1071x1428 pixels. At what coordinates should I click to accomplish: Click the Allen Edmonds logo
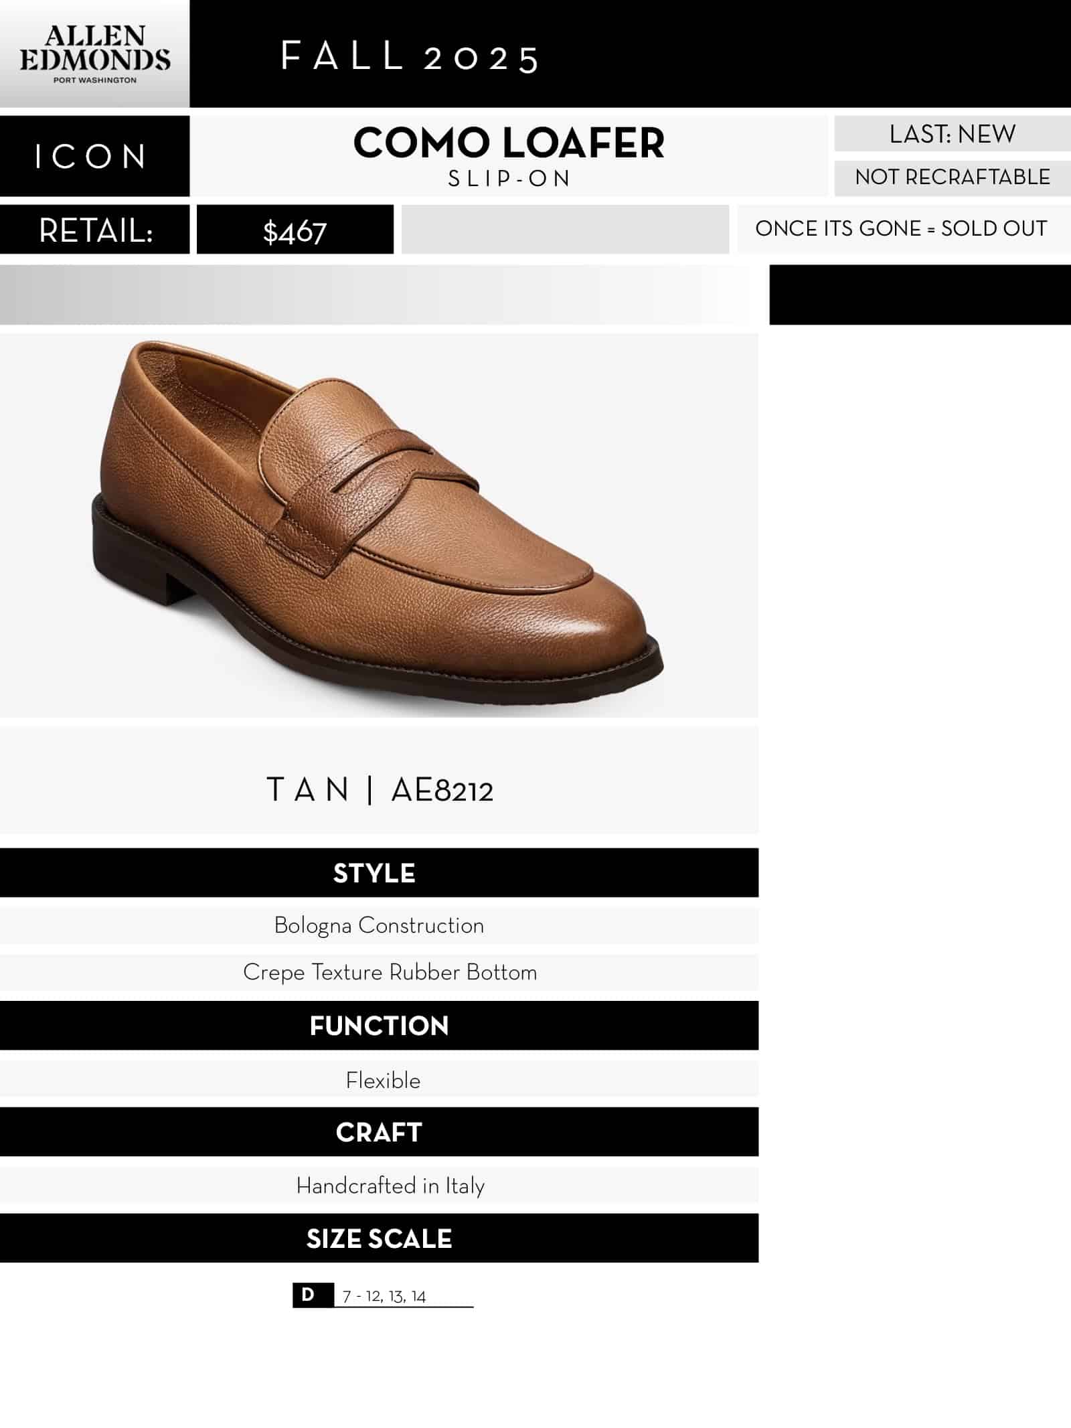[x=94, y=54]
